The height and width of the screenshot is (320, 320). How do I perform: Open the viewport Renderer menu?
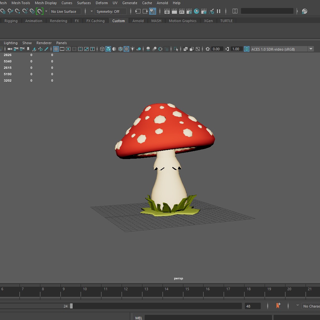click(x=44, y=43)
